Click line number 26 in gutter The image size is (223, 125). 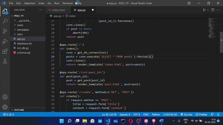53,57
